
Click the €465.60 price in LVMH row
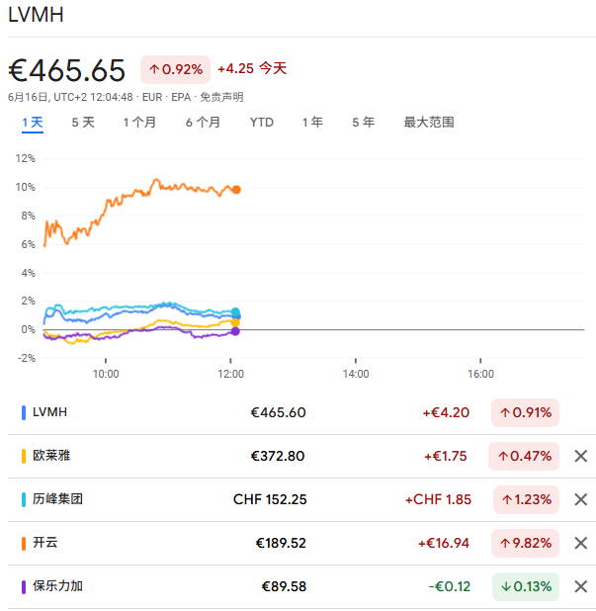[x=278, y=412]
